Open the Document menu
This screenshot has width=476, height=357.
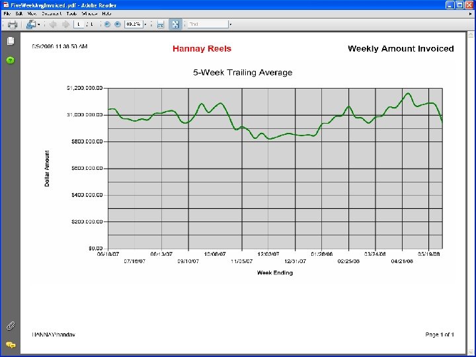52,14
